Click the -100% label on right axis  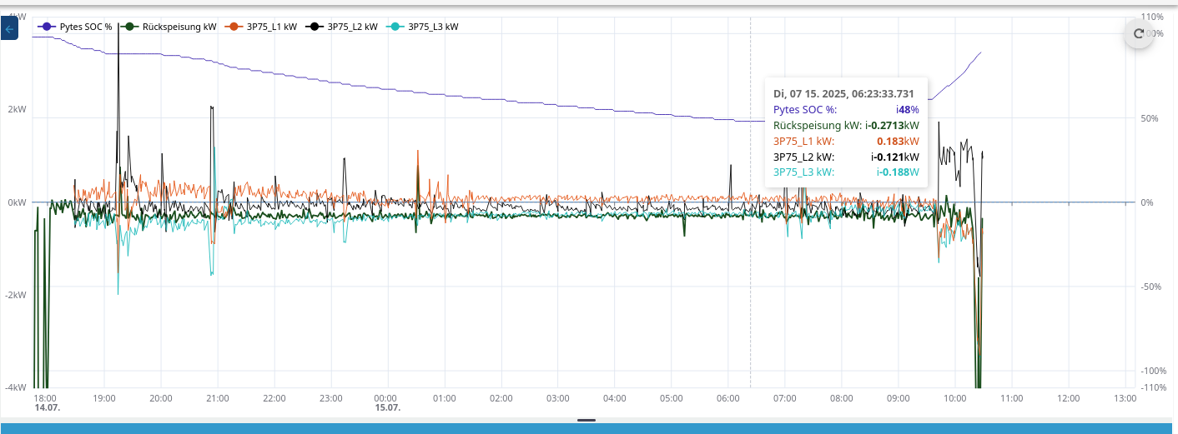(1152, 371)
